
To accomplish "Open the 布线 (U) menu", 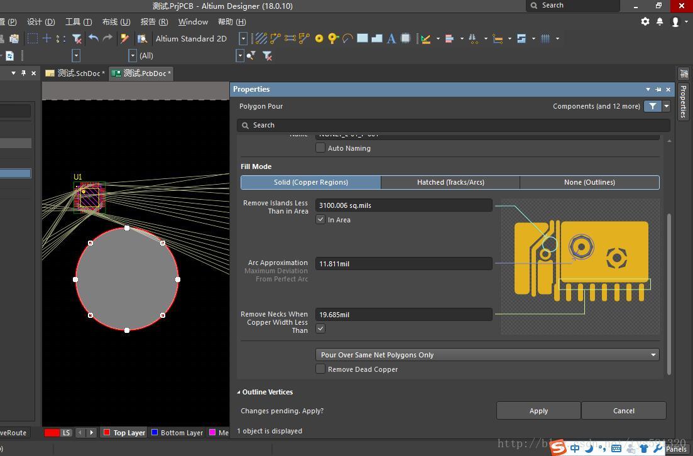I will pos(116,21).
